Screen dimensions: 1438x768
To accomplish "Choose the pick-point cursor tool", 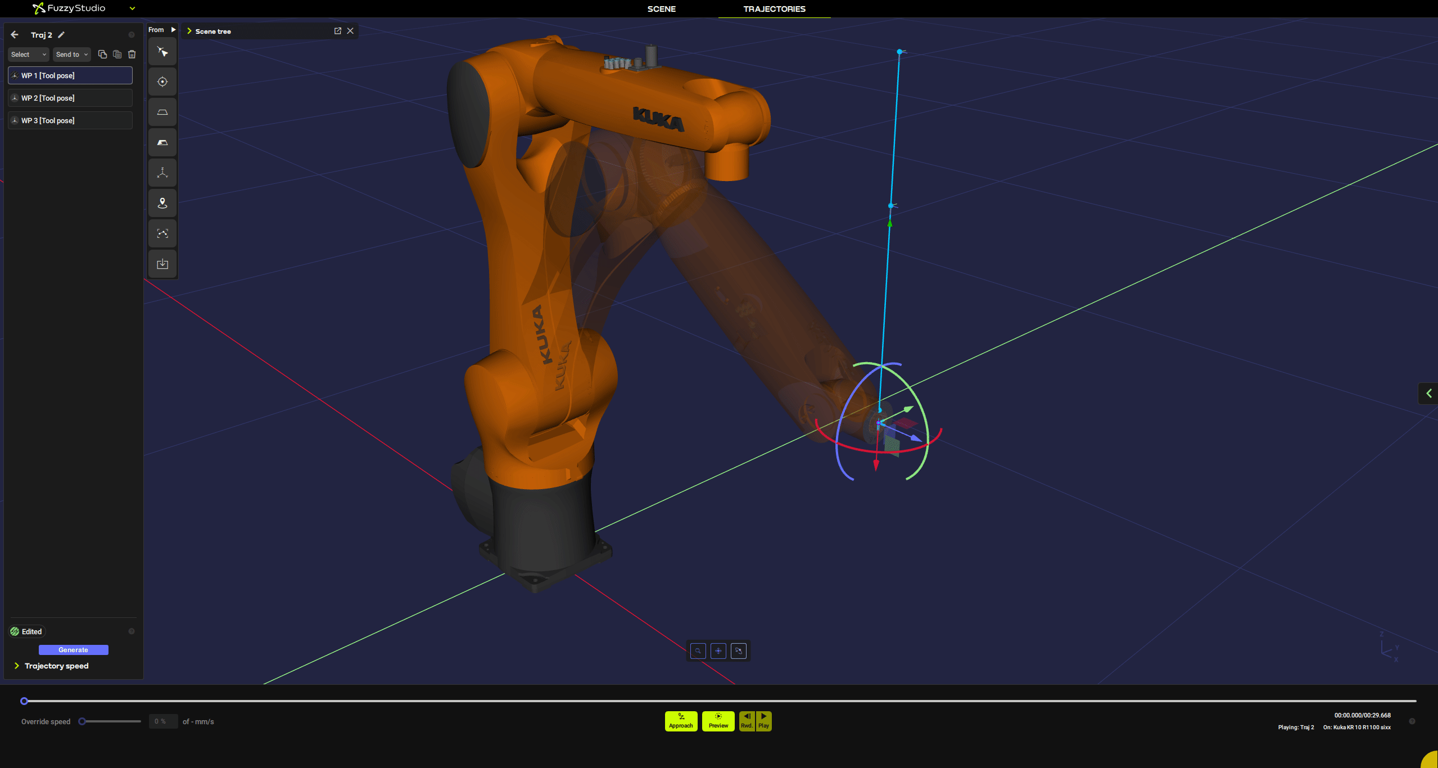I will [x=162, y=52].
